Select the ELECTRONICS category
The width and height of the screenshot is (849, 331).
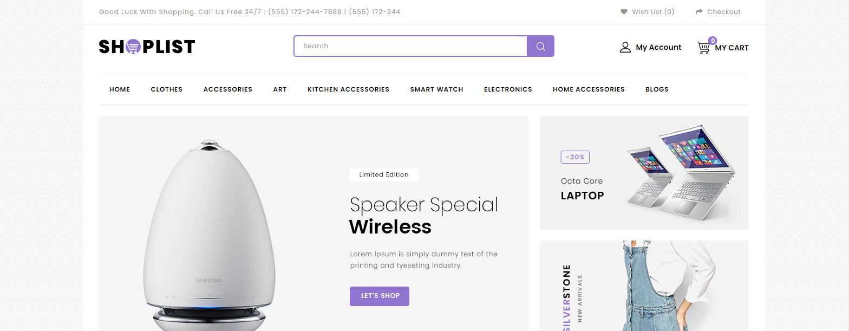[x=508, y=89]
